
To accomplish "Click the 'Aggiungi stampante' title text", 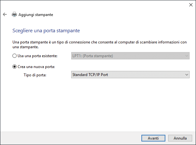I will point(36,15).
